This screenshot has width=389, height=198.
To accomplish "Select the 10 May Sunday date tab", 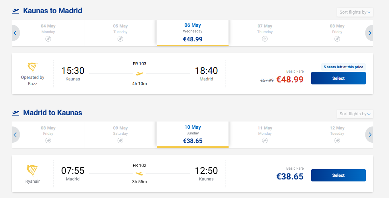I will (x=193, y=134).
